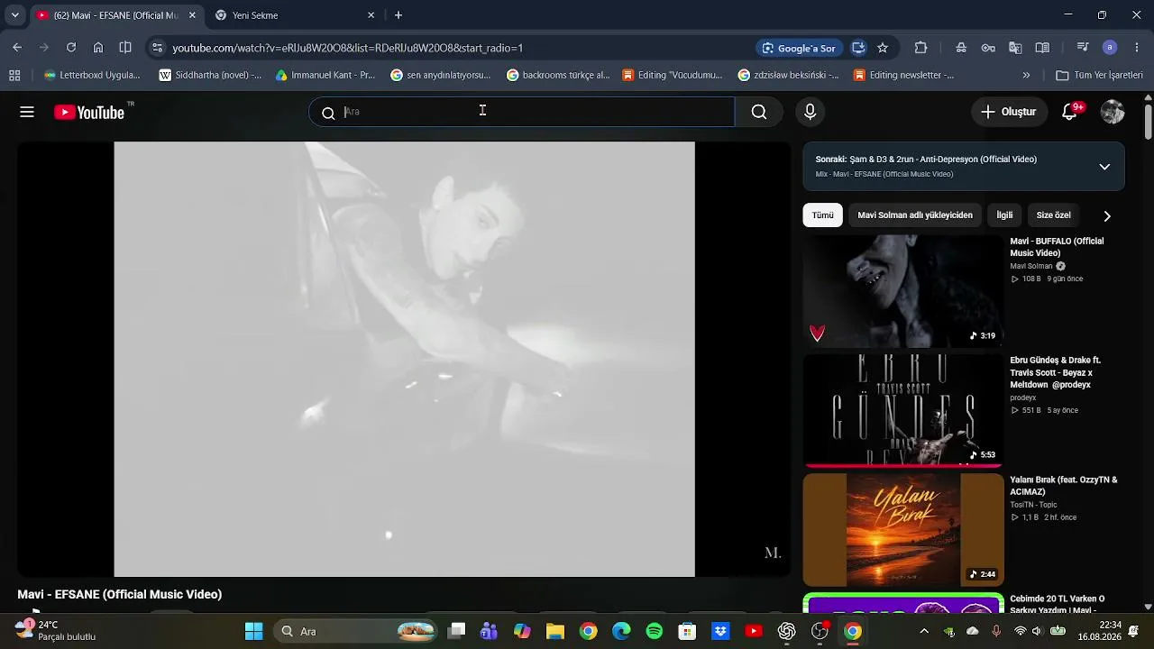
Task: Open File Explorer from the taskbar
Action: click(x=554, y=631)
